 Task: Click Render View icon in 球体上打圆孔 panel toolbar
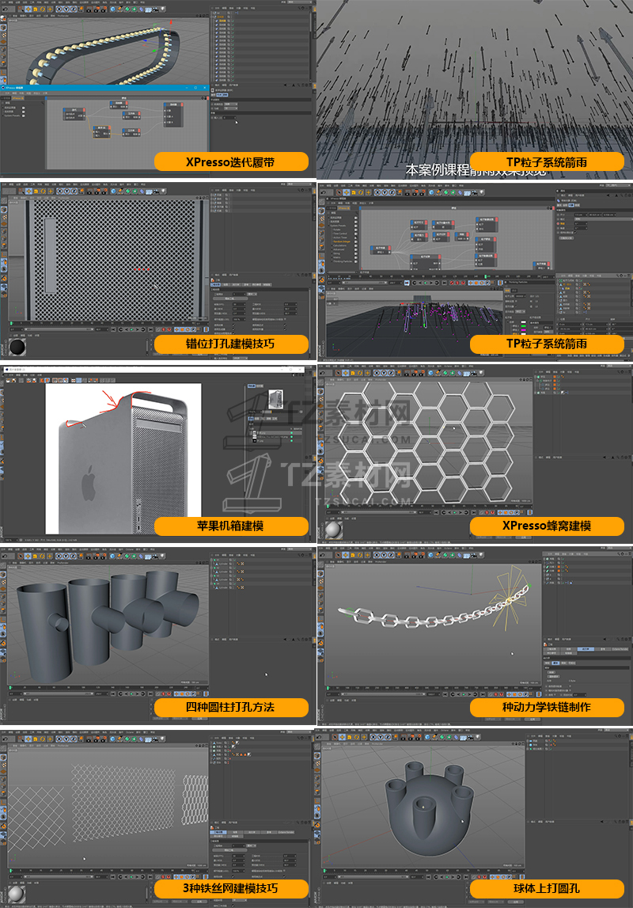tap(404, 737)
